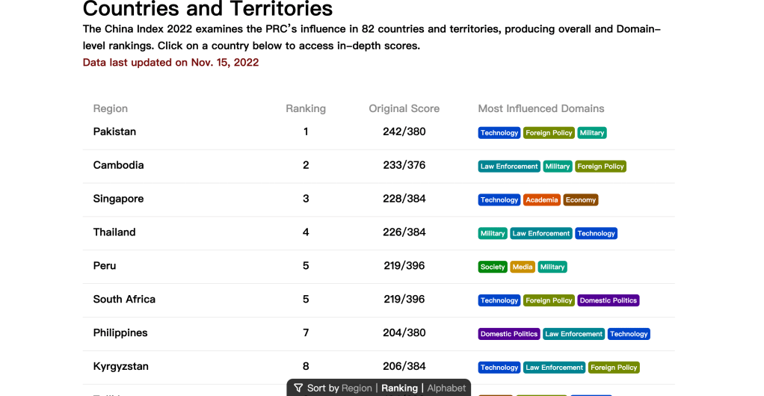
Task: Open South Africa in-depth scores
Action: tap(124, 299)
